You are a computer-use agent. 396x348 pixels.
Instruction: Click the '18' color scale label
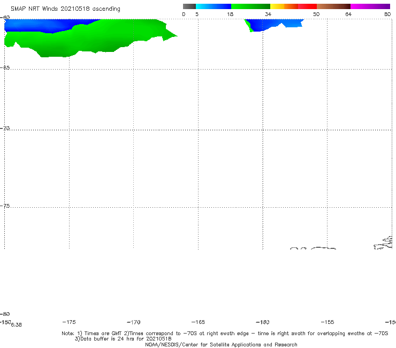(x=230, y=14)
